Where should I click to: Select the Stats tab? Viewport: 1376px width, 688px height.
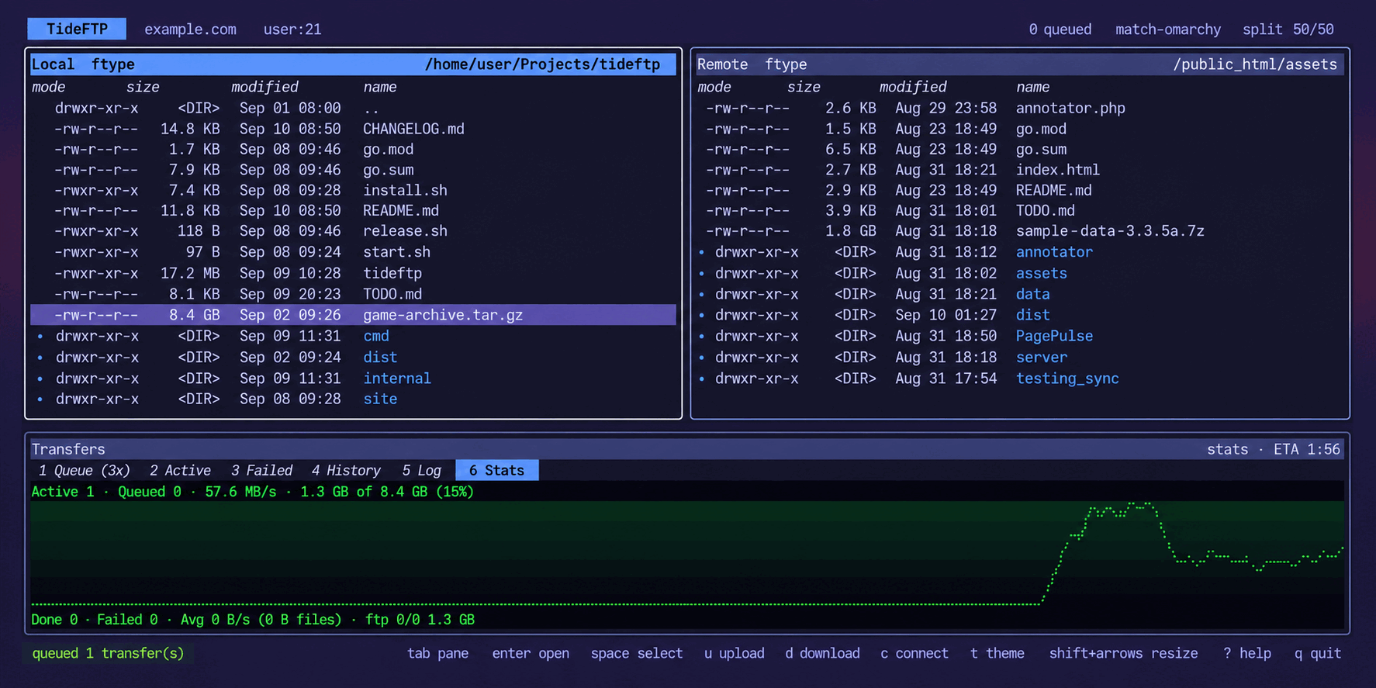click(496, 470)
